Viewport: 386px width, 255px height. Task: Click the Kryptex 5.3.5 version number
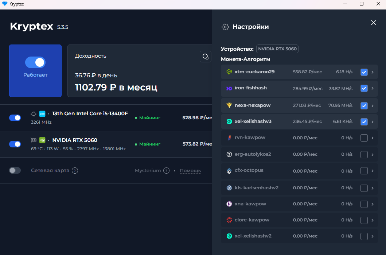tap(63, 27)
